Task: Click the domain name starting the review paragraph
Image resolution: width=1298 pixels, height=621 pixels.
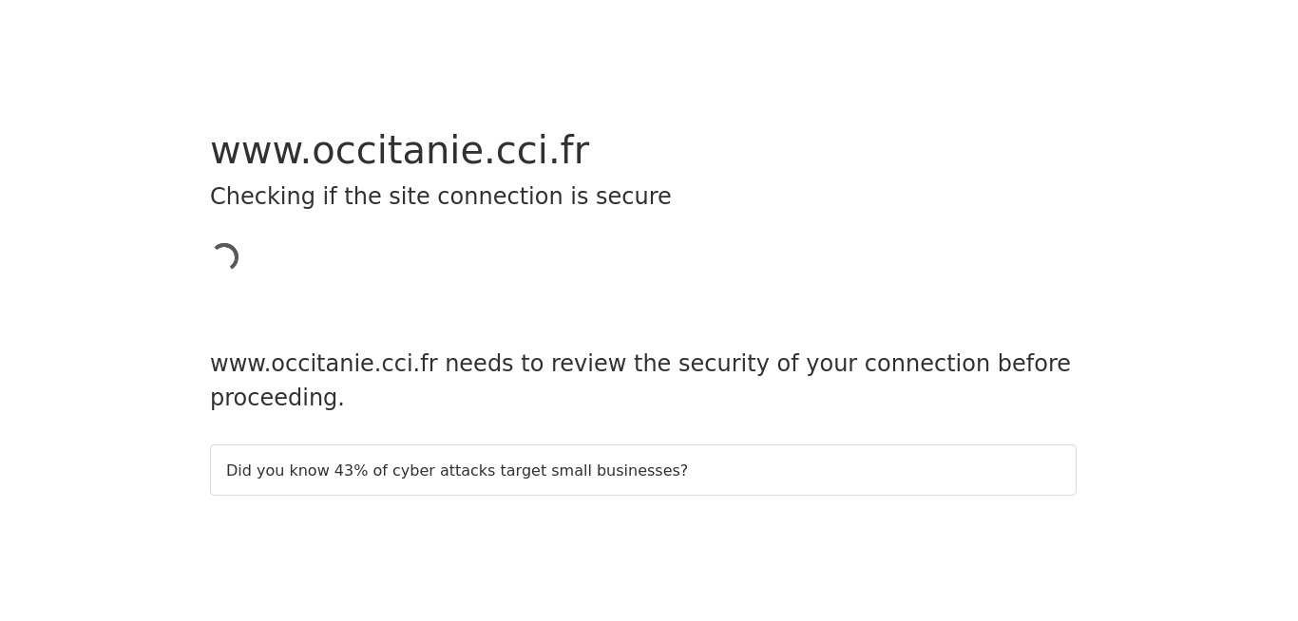Action: [x=324, y=364]
